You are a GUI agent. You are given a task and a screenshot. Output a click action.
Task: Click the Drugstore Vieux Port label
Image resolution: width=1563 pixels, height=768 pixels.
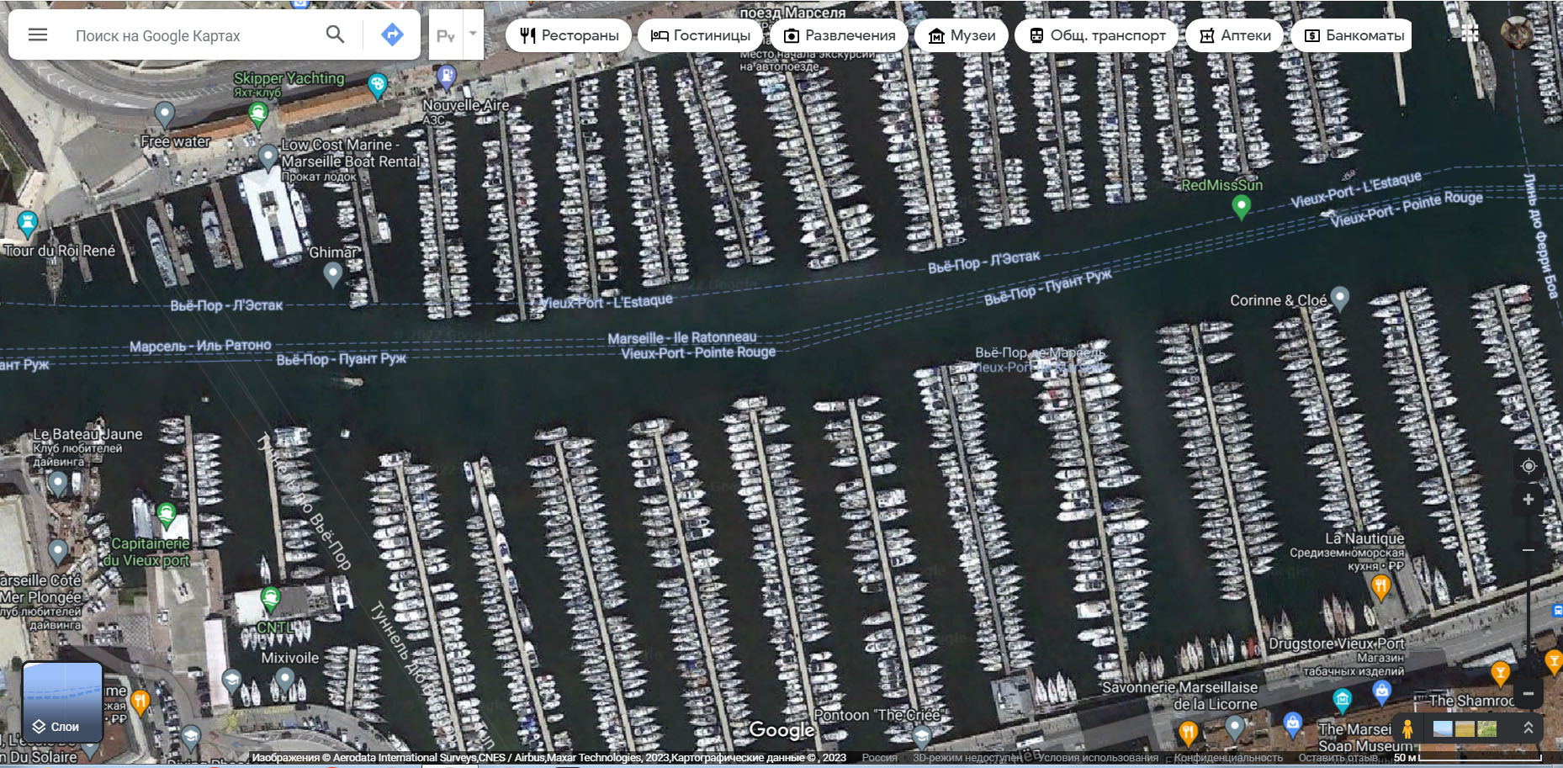point(1336,644)
